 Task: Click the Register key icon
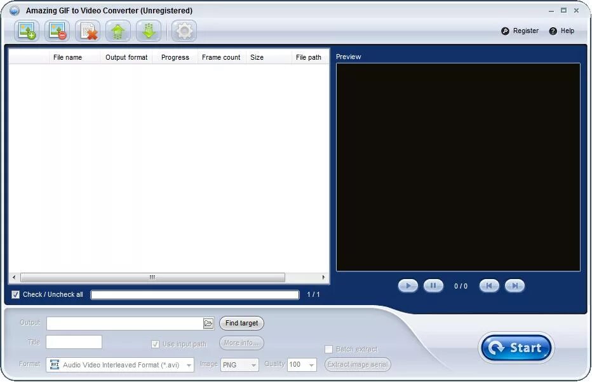[505, 31]
